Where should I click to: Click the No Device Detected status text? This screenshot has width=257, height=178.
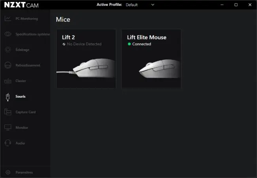tap(84, 44)
